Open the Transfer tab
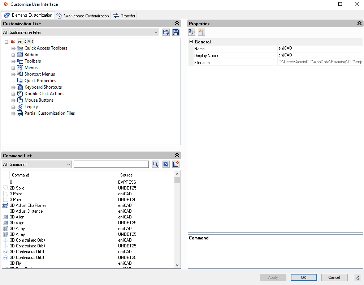 [x=124, y=16]
